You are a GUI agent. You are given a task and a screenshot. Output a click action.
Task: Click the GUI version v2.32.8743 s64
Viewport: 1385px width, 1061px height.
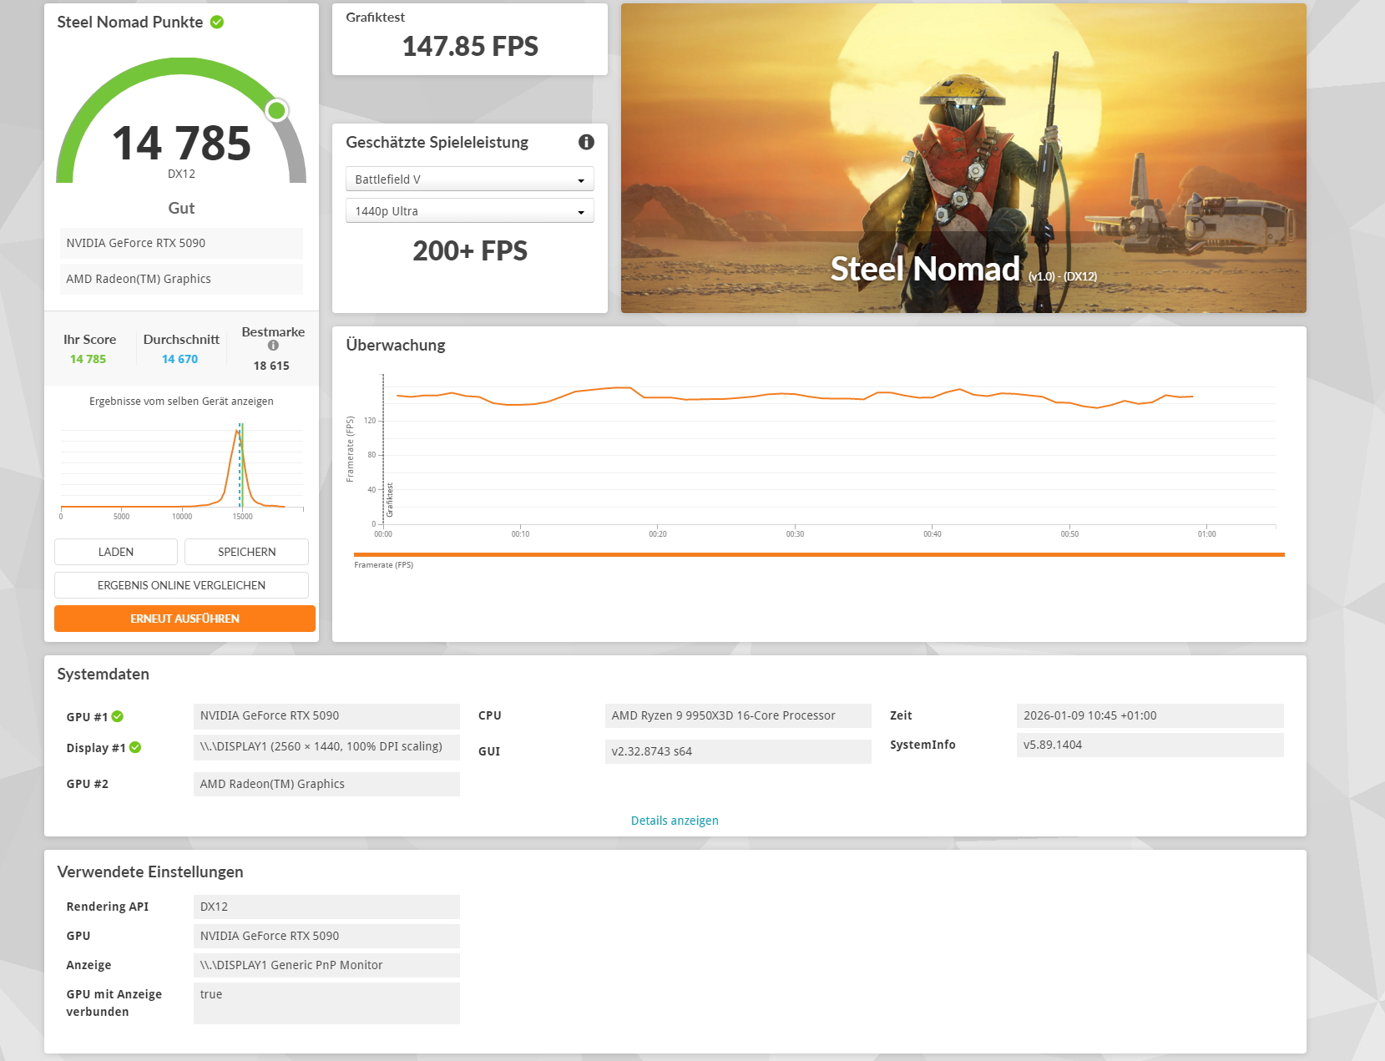point(738,751)
